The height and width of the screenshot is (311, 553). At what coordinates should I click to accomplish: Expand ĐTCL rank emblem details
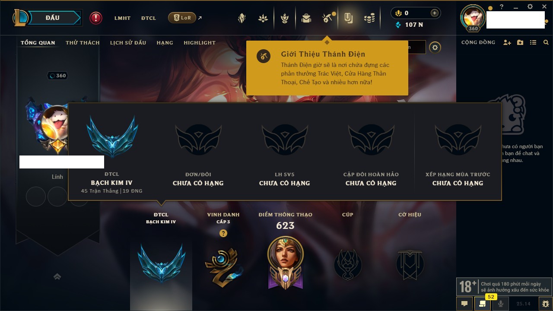pos(161,263)
